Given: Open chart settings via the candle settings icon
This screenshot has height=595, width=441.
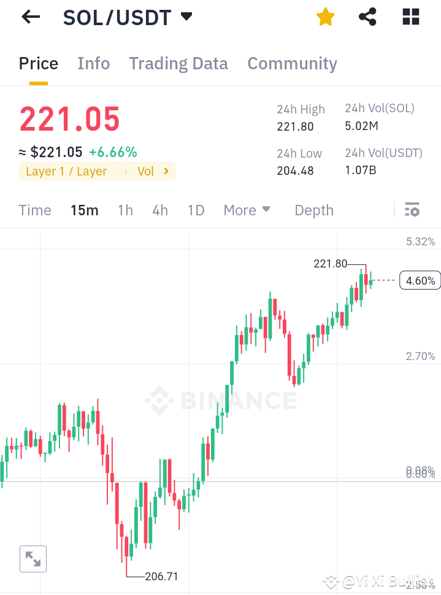Looking at the screenshot, I should click(412, 209).
